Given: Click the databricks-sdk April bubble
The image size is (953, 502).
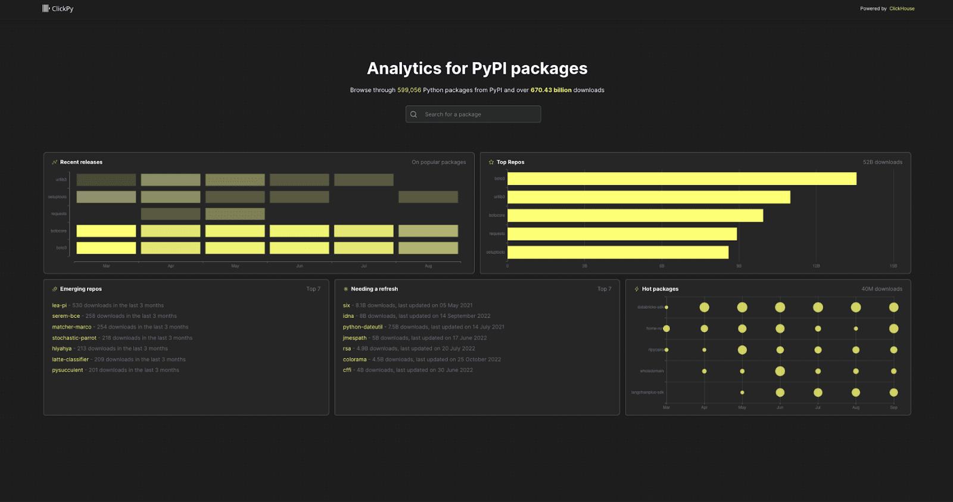Looking at the screenshot, I should tap(704, 307).
